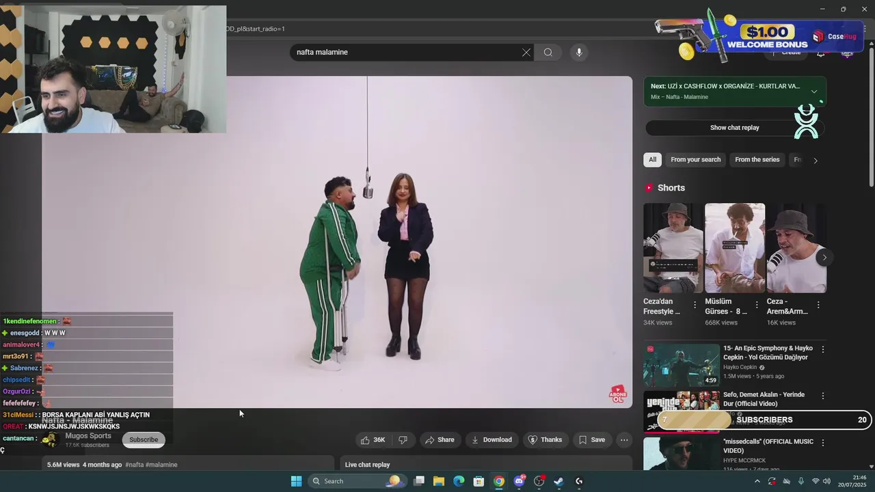Click the #malamine hashtag in description
This screenshot has height=492, width=875.
coord(161,465)
